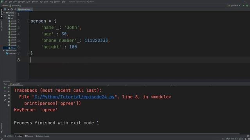250x140 pixels.
Task: Open the C:/Python/Tutorial/episode24.py traceback link
Action: click(x=75, y=97)
